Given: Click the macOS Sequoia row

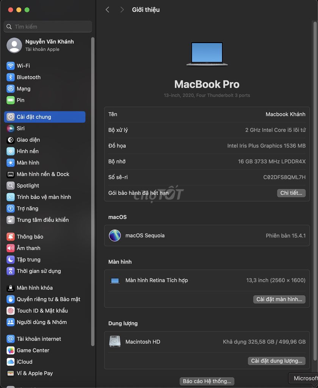Looking at the screenshot, I should (207, 236).
